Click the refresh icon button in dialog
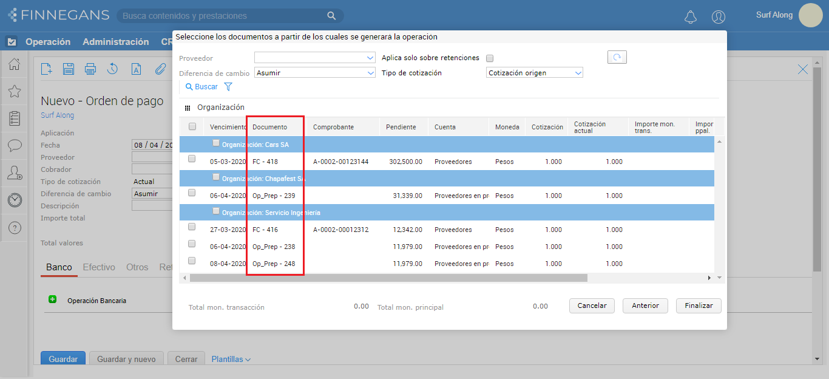This screenshot has height=379, width=829. (617, 57)
